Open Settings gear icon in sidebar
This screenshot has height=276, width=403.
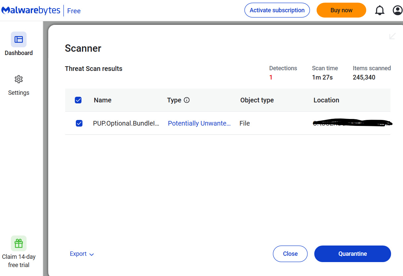19,79
